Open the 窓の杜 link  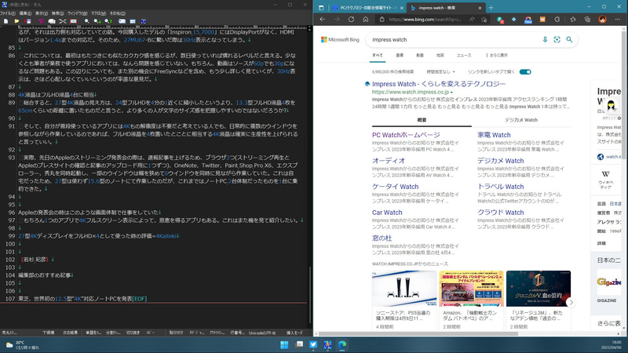coord(382,238)
